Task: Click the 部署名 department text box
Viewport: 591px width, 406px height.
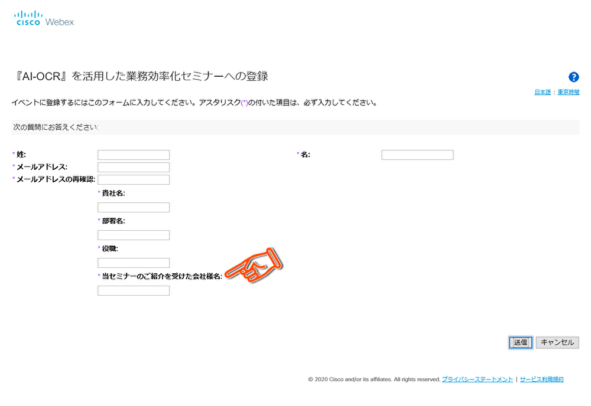Action: point(134,235)
